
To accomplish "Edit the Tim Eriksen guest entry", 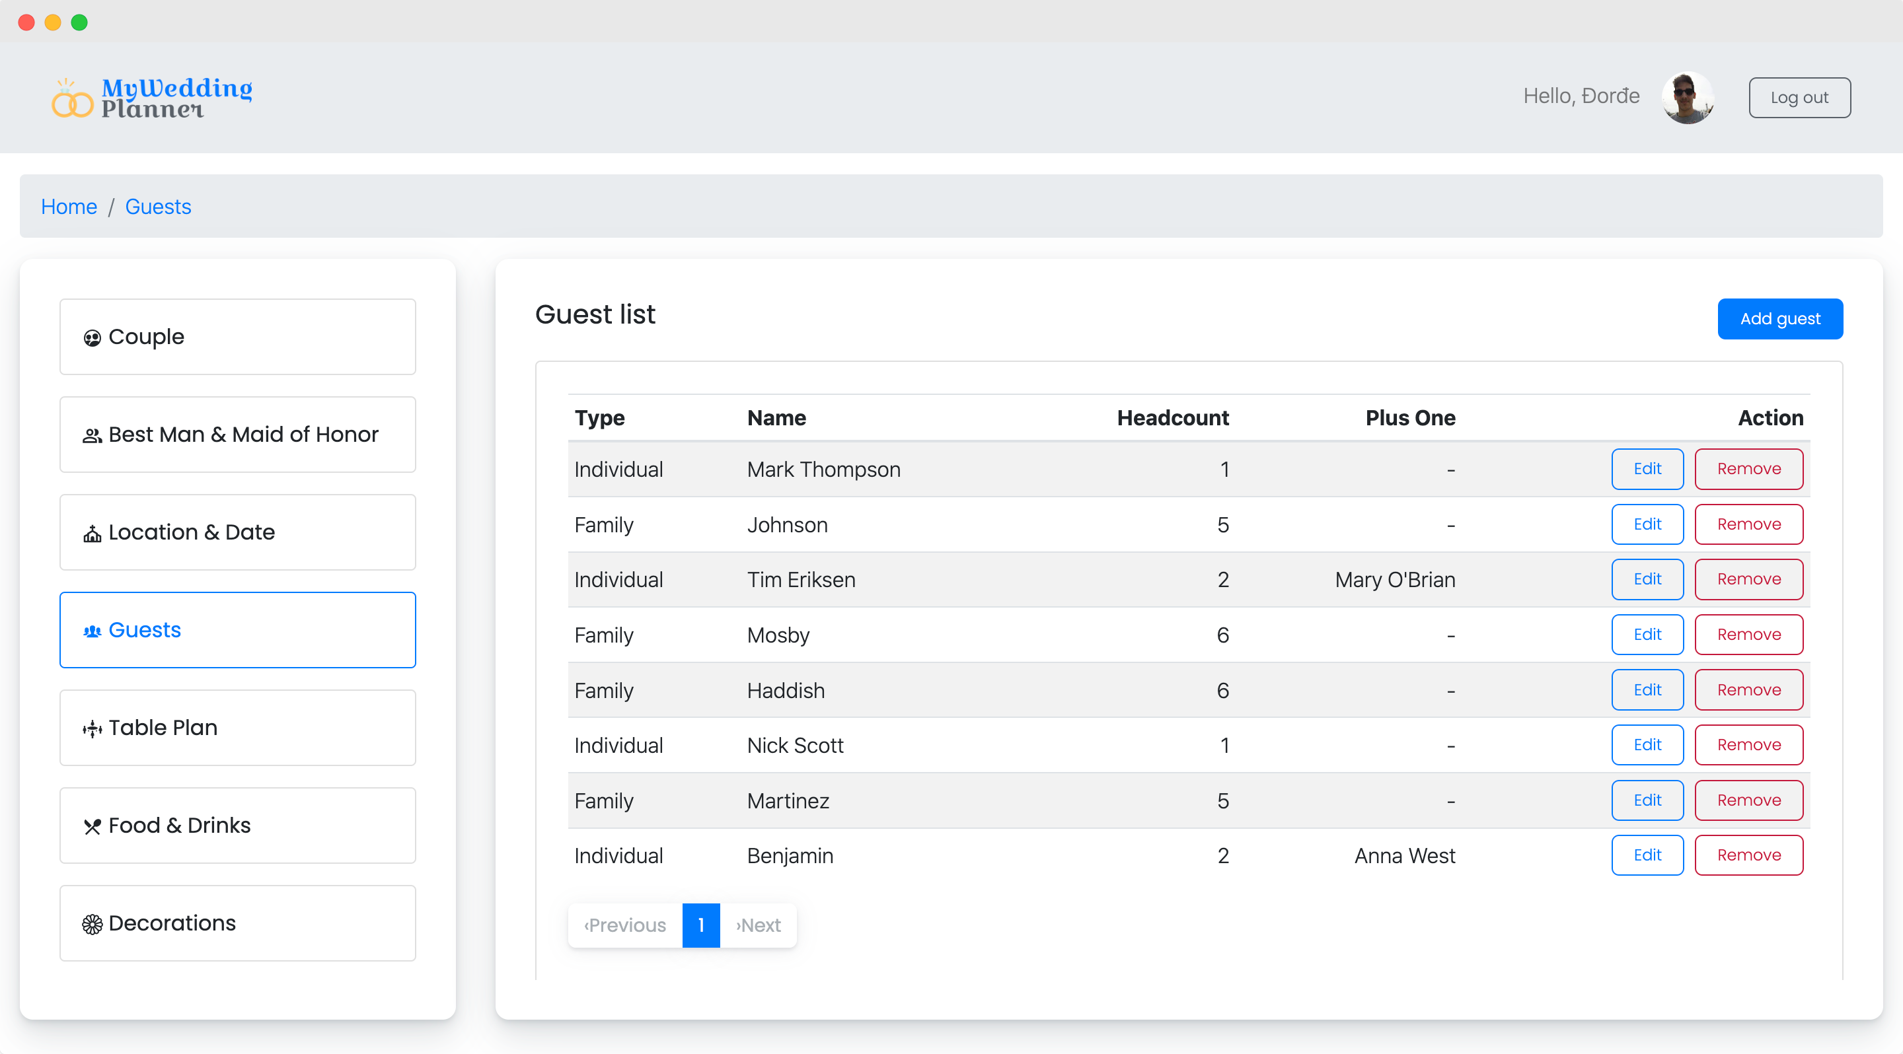I will point(1646,579).
